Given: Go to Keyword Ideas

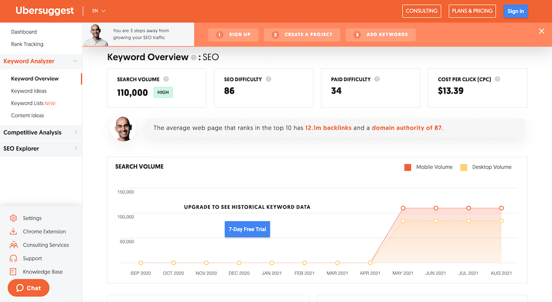Looking at the screenshot, I should coord(29,91).
